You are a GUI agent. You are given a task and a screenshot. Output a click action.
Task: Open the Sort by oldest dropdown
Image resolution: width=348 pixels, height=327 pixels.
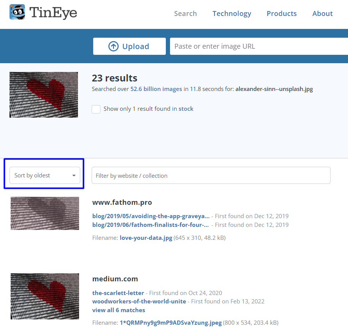tap(45, 175)
